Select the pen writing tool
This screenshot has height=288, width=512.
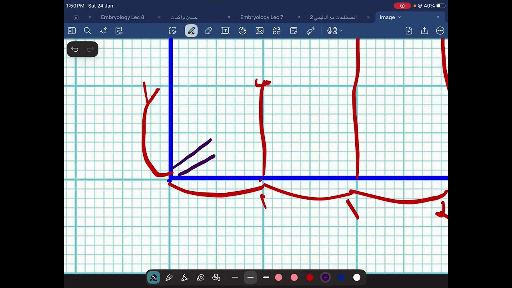tap(191, 31)
